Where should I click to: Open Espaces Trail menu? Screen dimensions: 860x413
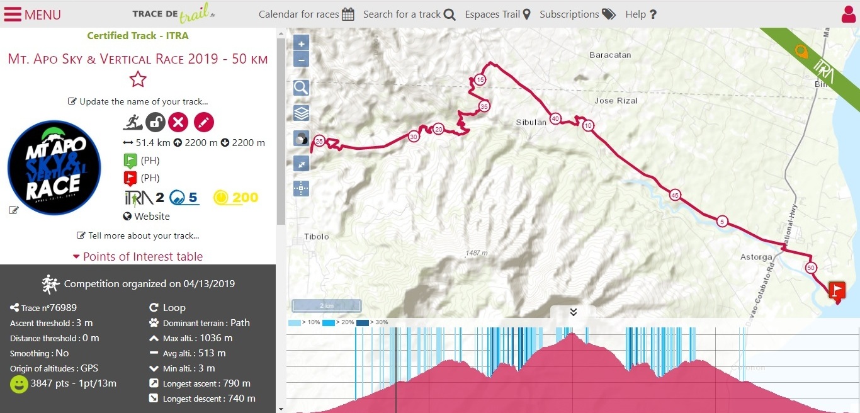(498, 14)
